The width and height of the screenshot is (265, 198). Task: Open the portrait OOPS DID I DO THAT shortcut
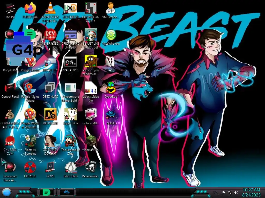coord(50,145)
